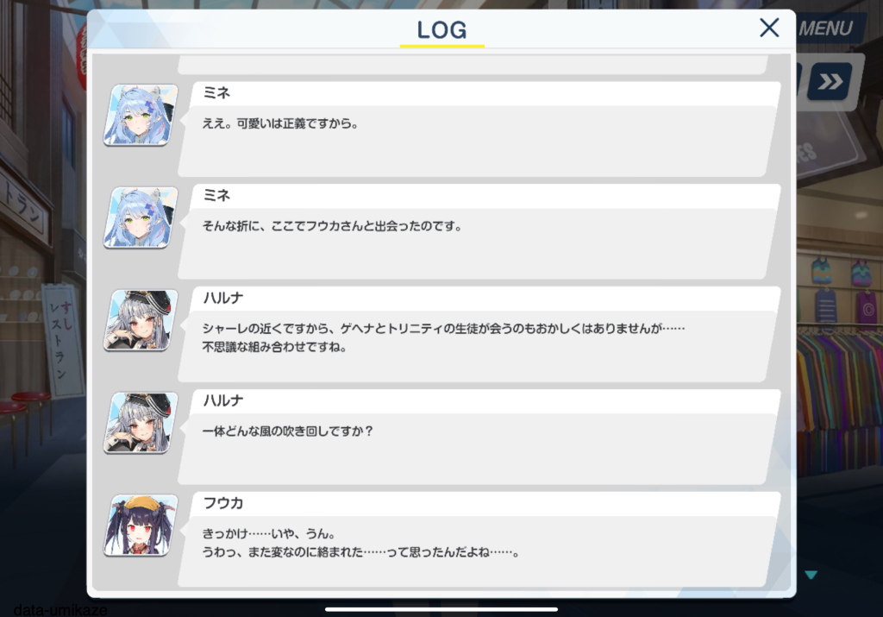Close the LOG window with the X
Image resolution: width=883 pixels, height=617 pixels.
pyautogui.click(x=768, y=28)
